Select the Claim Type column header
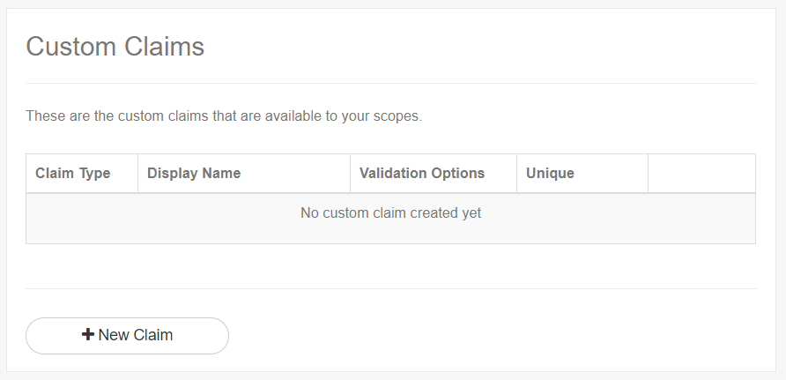This screenshot has height=380, width=786. pyautogui.click(x=73, y=174)
